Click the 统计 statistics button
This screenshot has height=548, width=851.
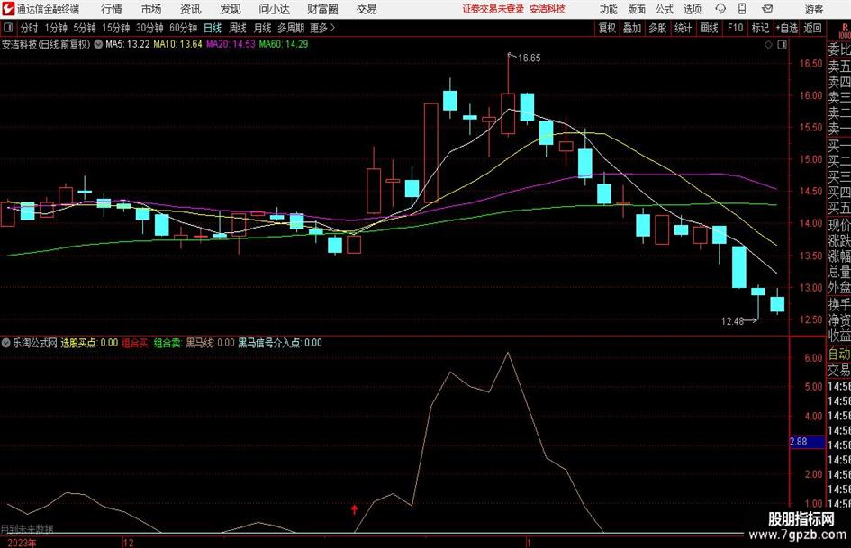[x=684, y=28]
